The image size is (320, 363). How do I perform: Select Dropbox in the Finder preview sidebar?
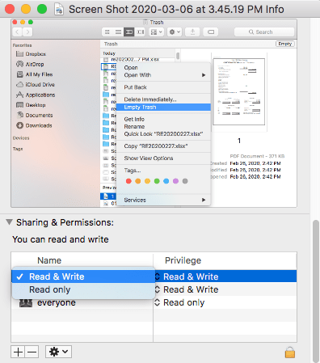31,54
